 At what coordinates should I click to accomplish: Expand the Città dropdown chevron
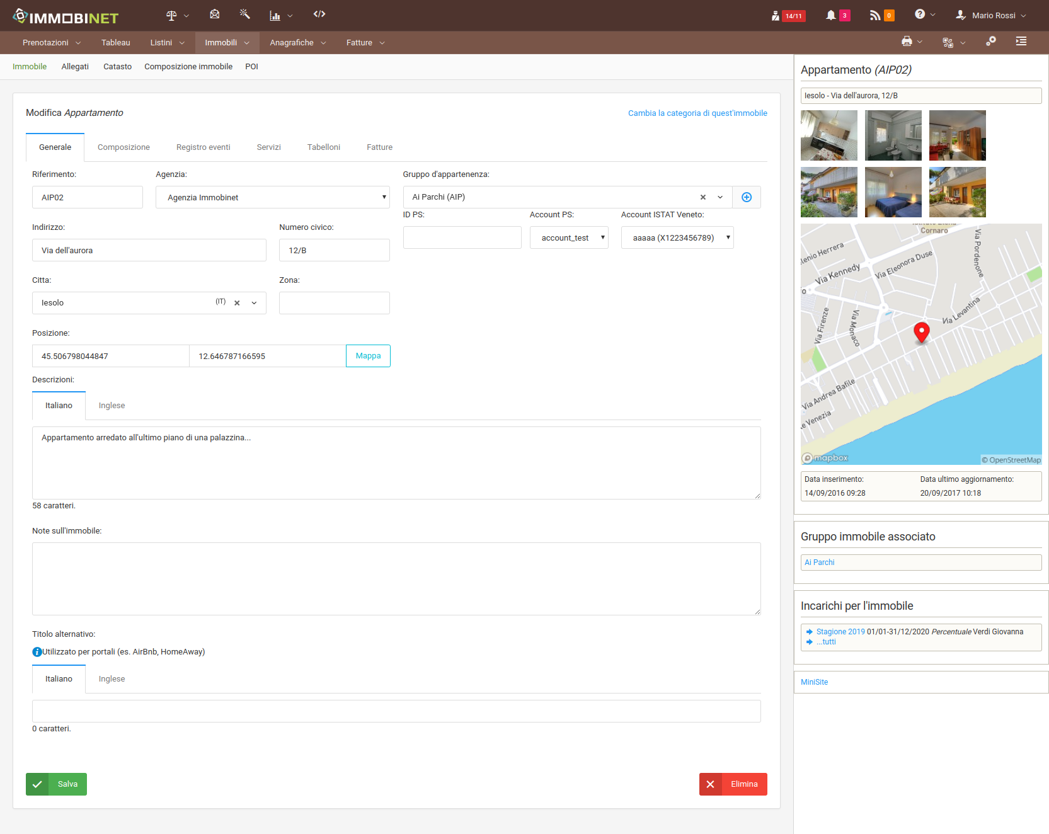tap(255, 303)
